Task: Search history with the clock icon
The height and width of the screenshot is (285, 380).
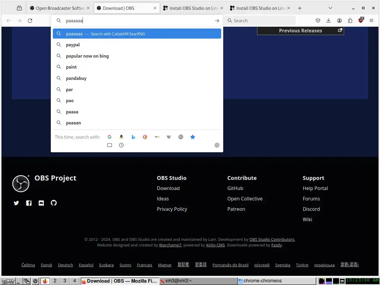Action: pyautogui.click(x=121, y=145)
